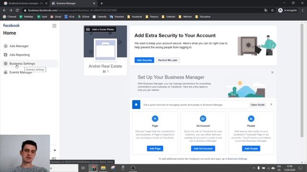Click the Remind Me Later button
Screen dimensions: 307x172
click(x=168, y=60)
